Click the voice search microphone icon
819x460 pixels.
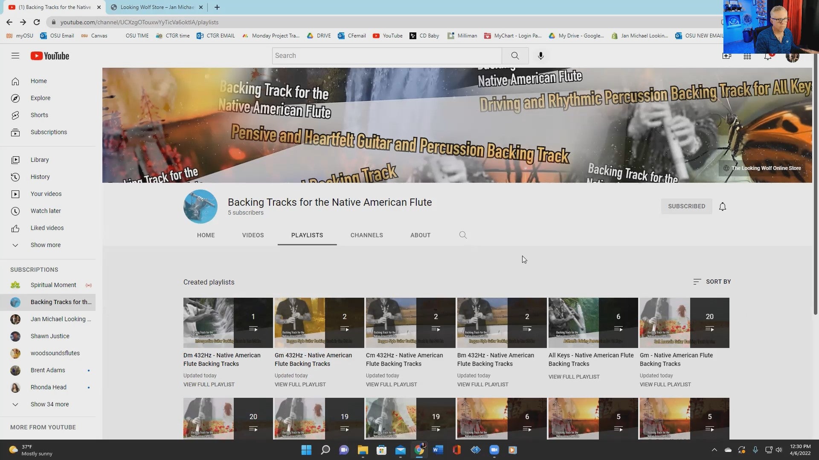540,56
